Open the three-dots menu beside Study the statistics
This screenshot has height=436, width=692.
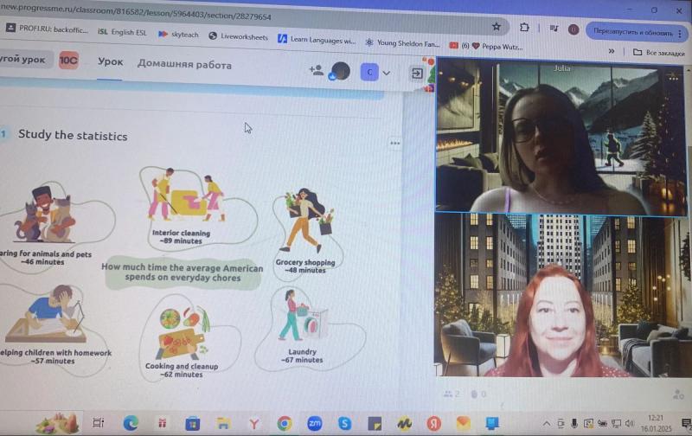[395, 143]
